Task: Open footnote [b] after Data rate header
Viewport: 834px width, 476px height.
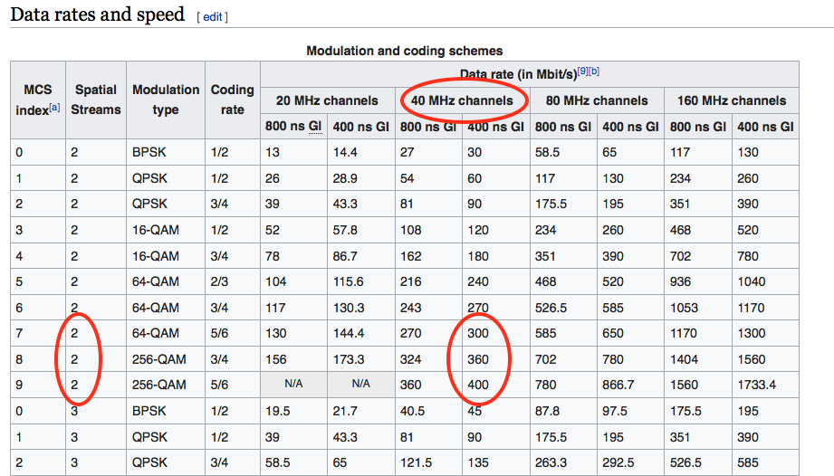Action: click(x=594, y=71)
